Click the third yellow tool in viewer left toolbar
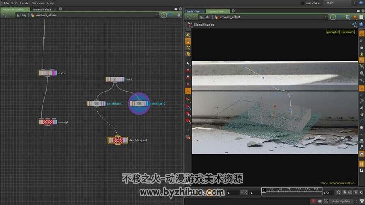Viewport: 365px width, 205px height. point(188,48)
